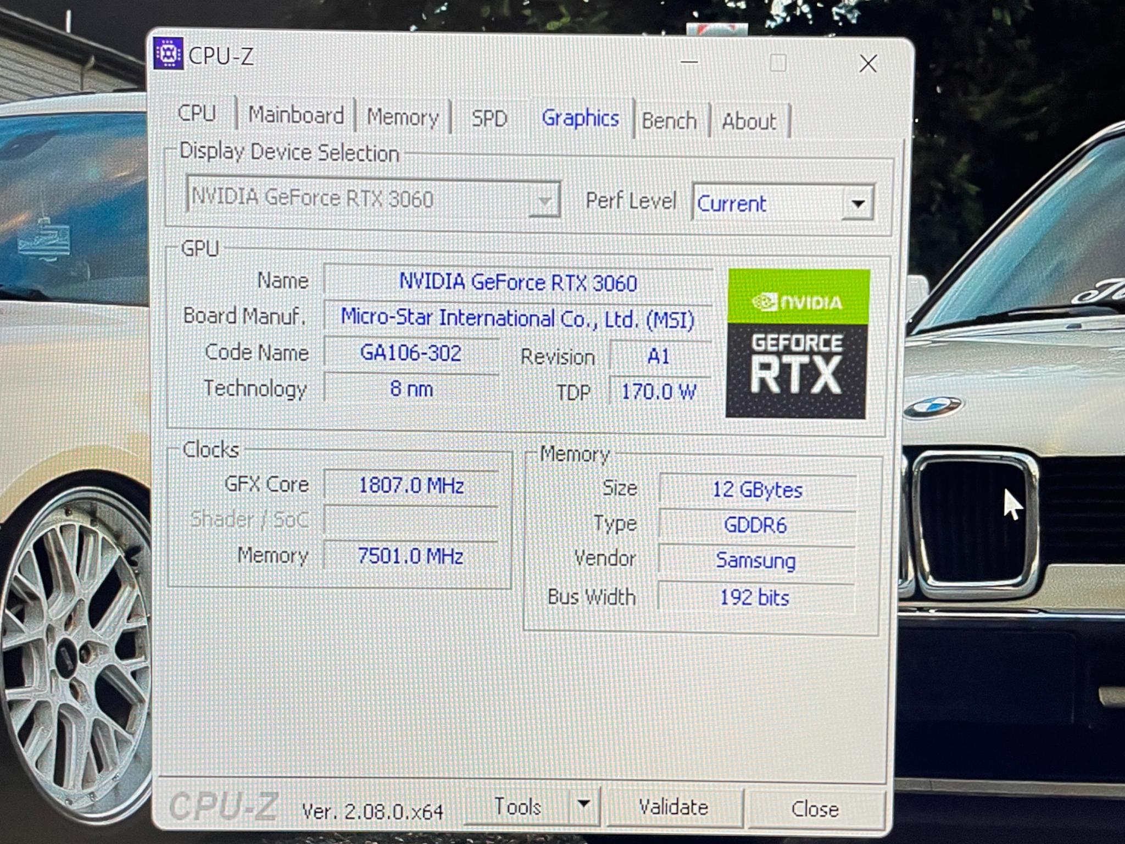Click the Close button at bottom

pyautogui.click(x=815, y=809)
